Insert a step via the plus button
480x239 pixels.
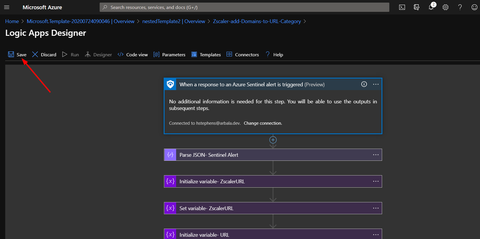[x=273, y=140]
